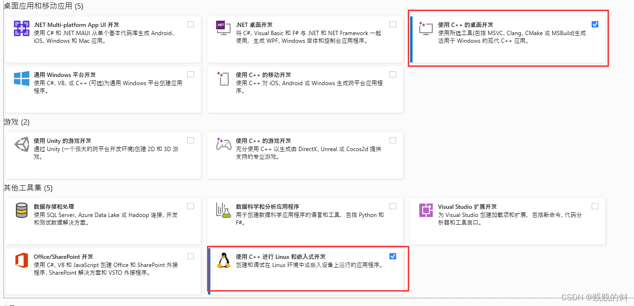
Task: Click the description mentioning 通用 Windows 平台创建应用程序
Action: [108, 87]
